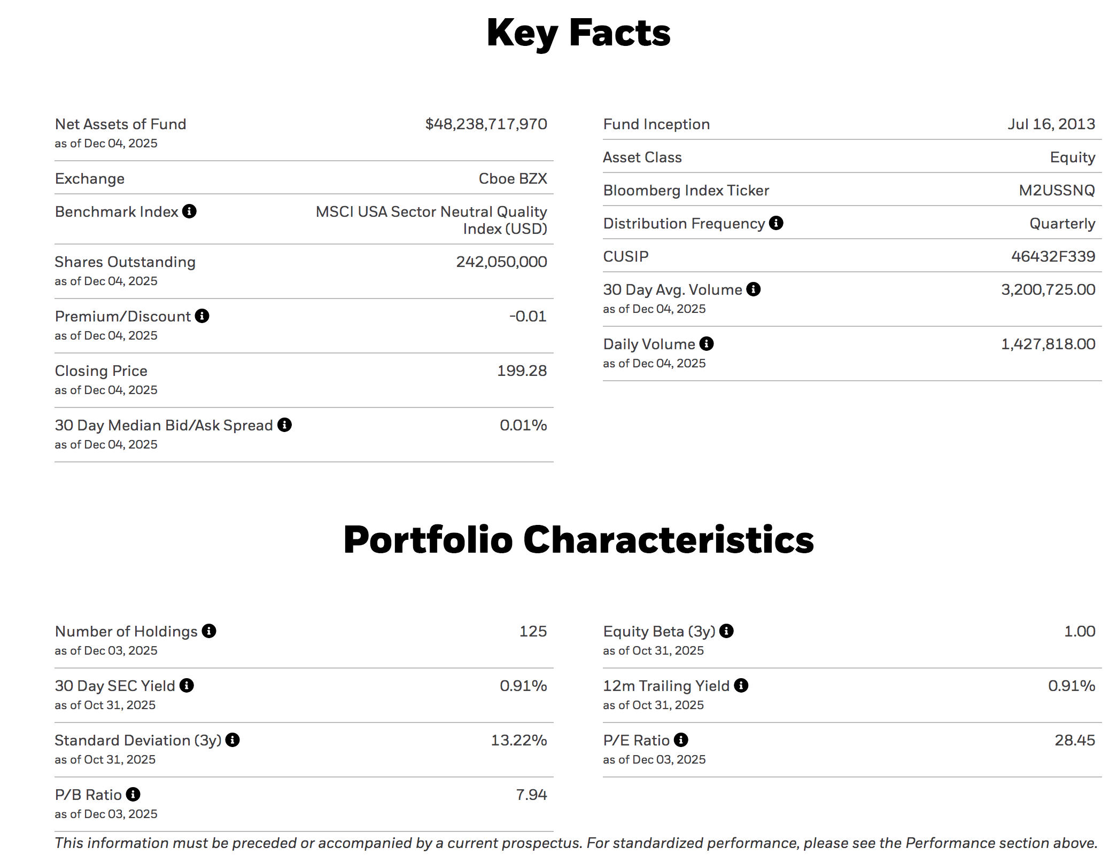1117x864 pixels.
Task: Click the CUSIP value 46432F339
Action: [x=1053, y=256]
